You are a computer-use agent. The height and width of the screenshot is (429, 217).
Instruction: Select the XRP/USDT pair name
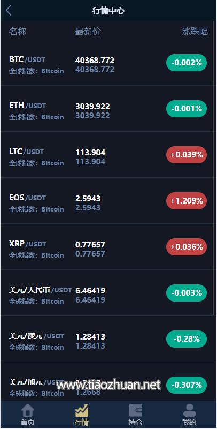(x=28, y=244)
